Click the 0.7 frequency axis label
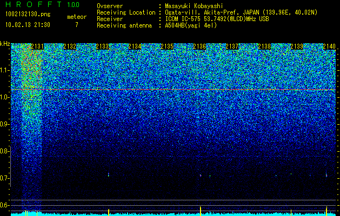Image resolution: width=340 pixels, height=216 pixels. [4, 178]
